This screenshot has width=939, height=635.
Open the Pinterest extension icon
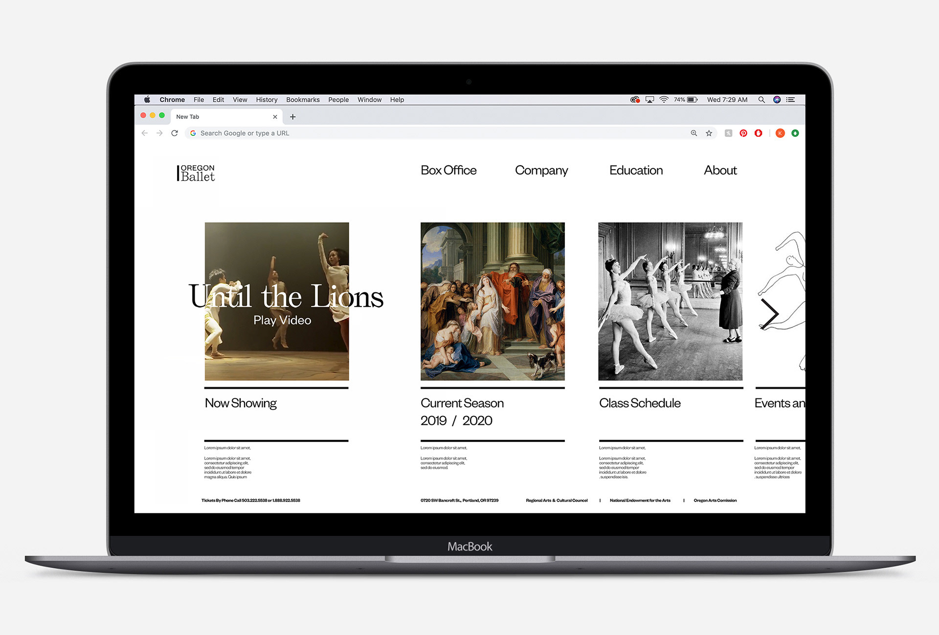click(x=743, y=133)
